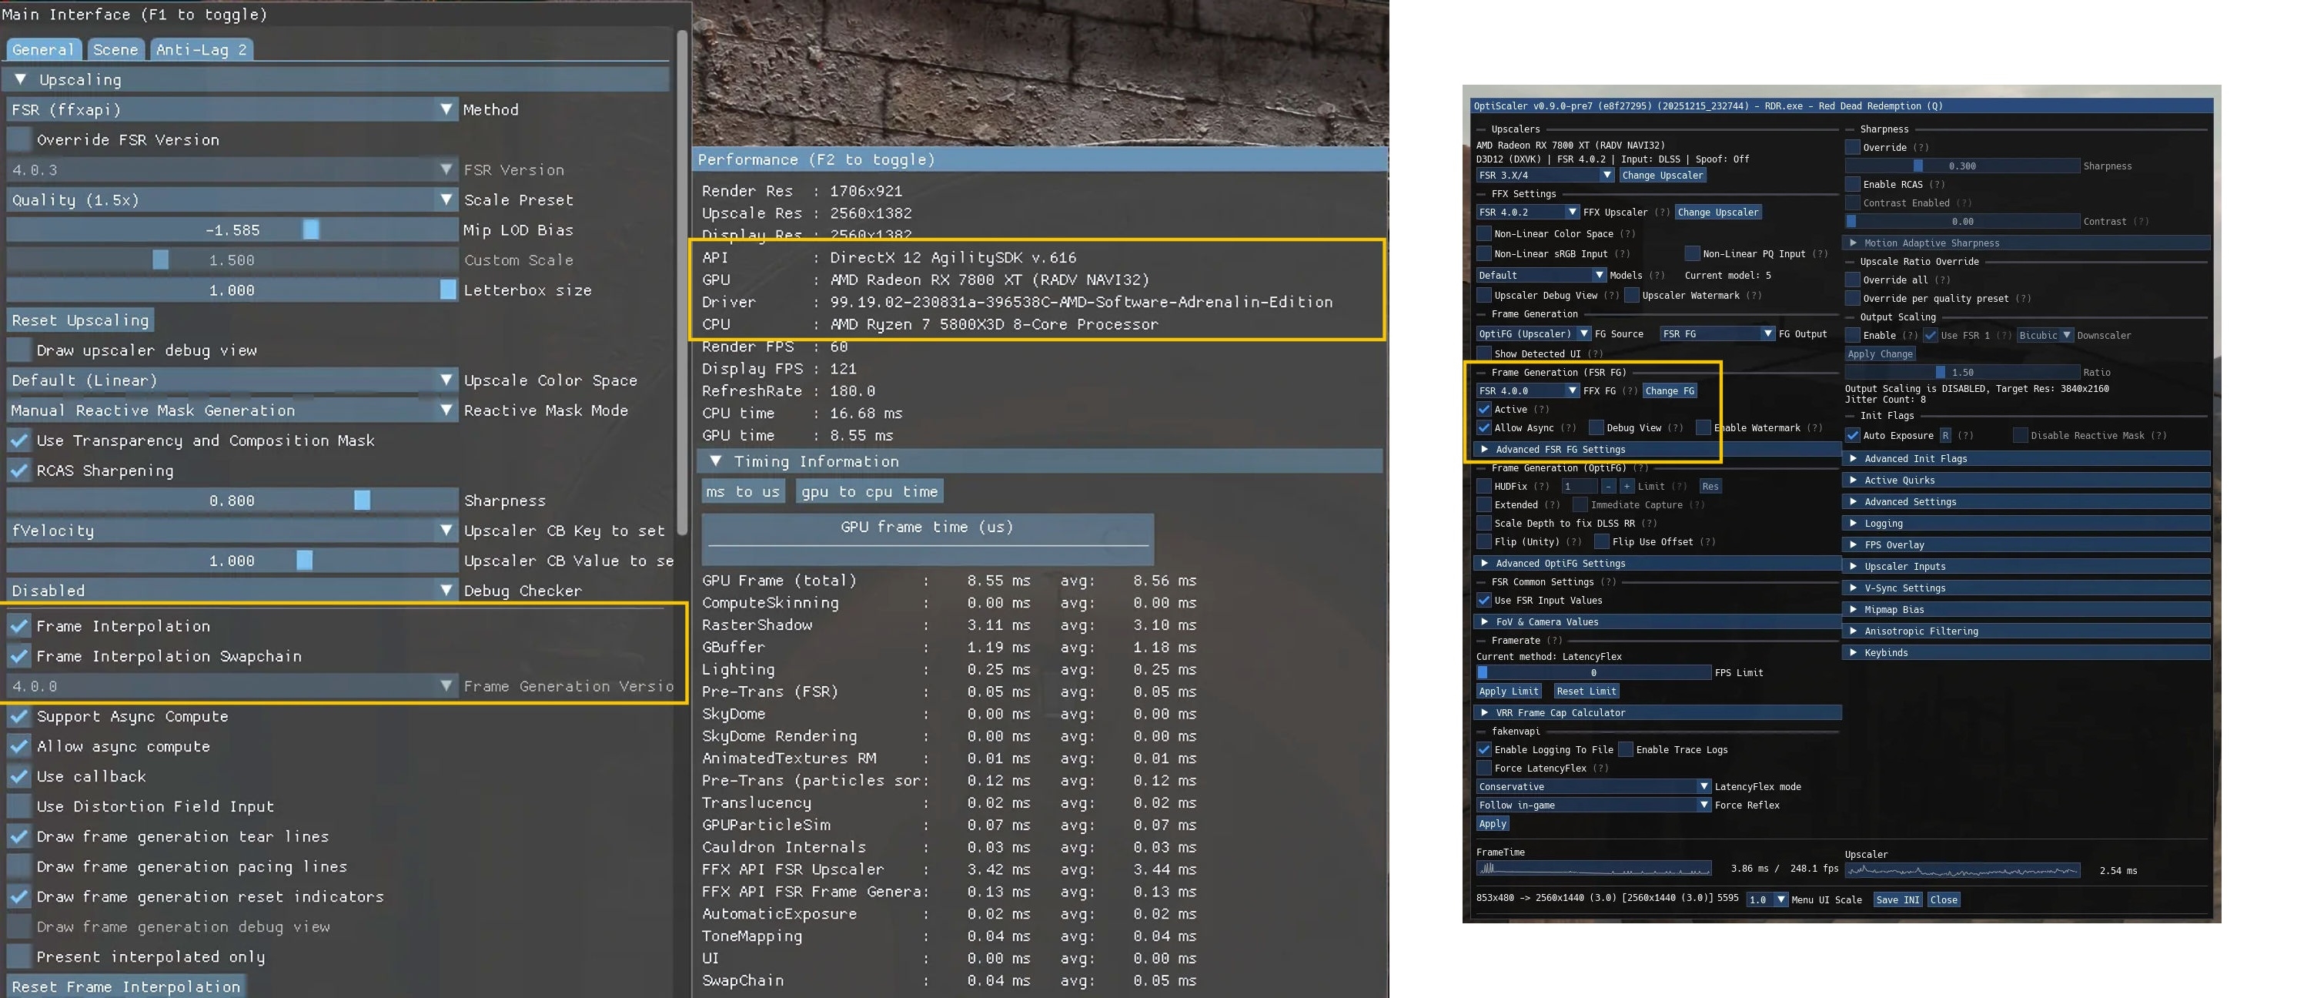2297x998 pixels.
Task: Switch to the Anti-Lag 2 tab
Action: [202, 50]
